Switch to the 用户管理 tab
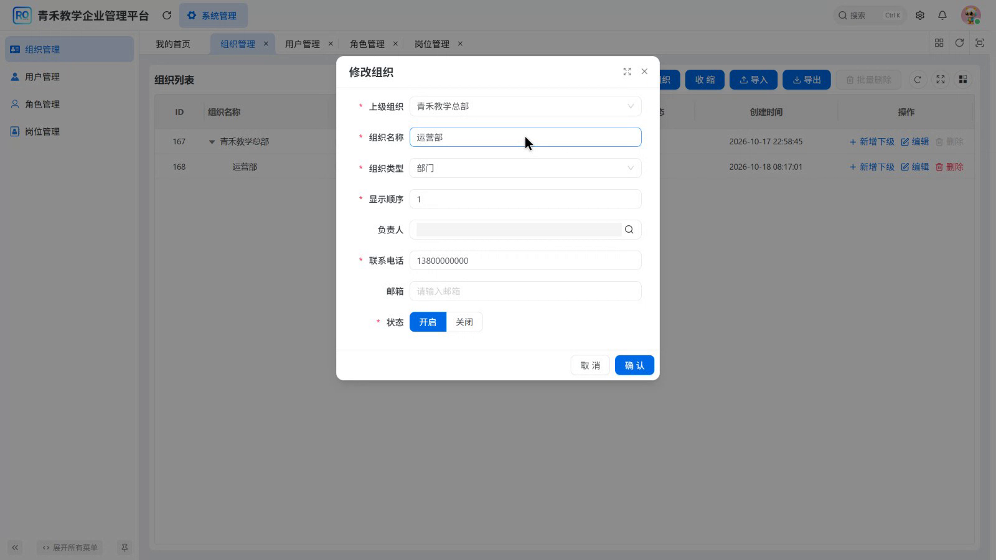Viewport: 996px width, 560px height. 303,44
